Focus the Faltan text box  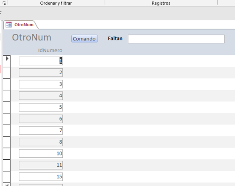tap(176, 39)
